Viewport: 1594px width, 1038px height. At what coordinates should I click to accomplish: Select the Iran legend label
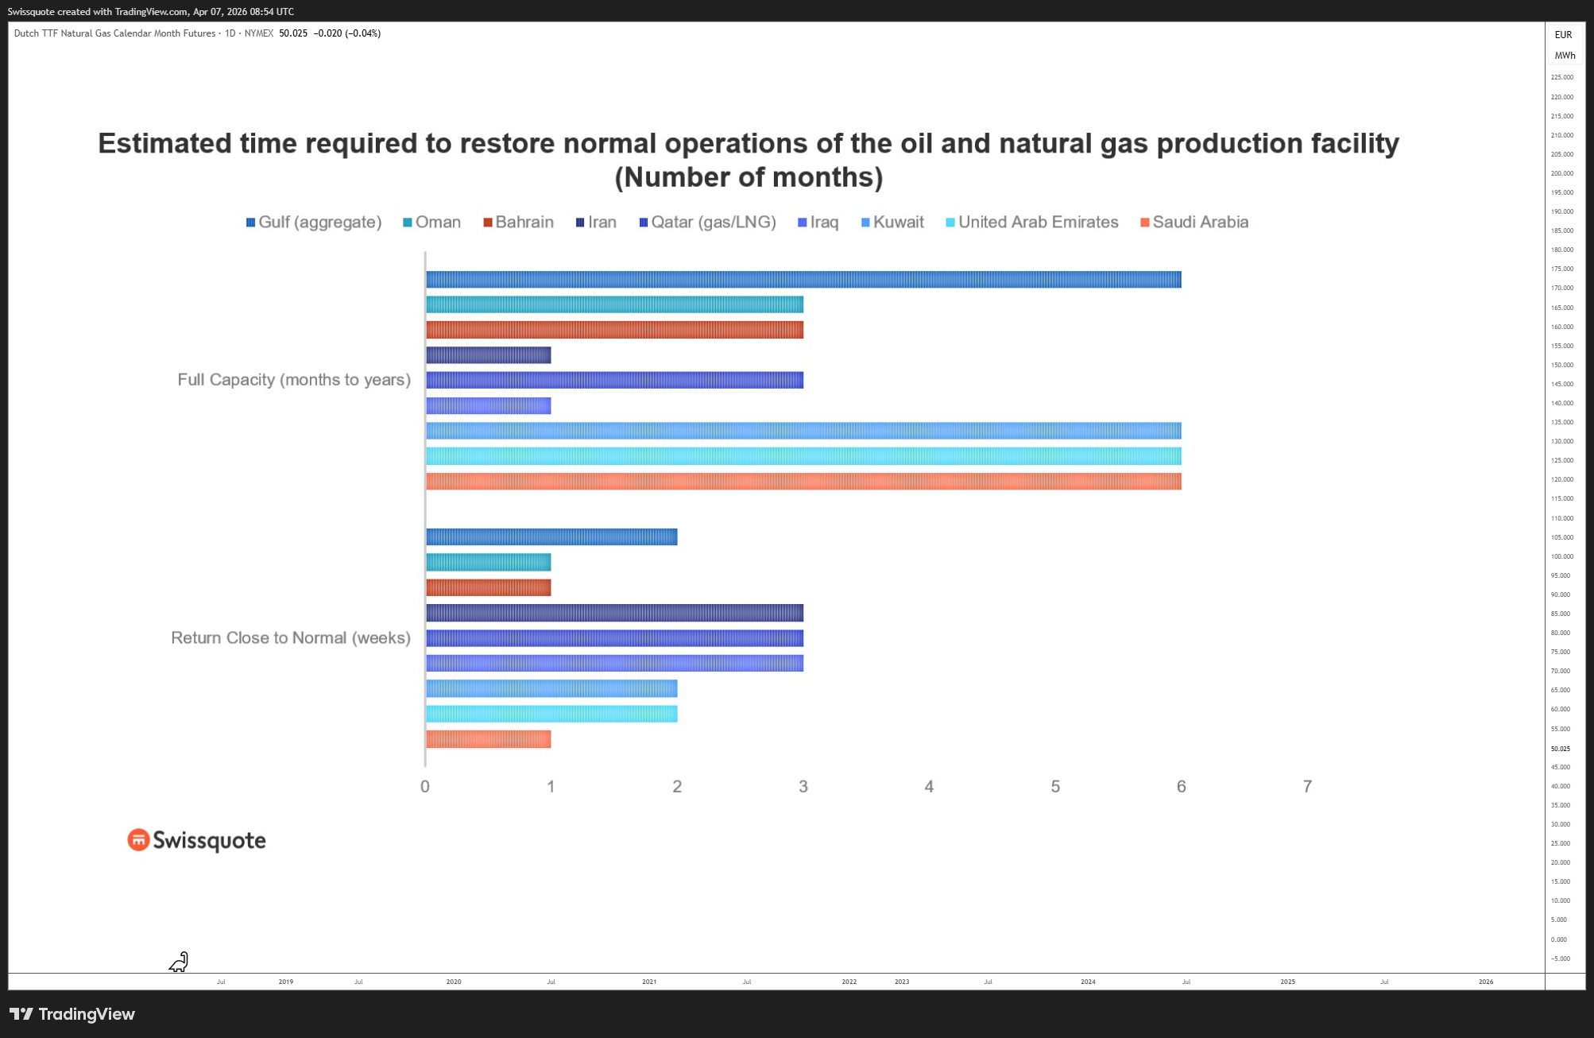(x=602, y=223)
